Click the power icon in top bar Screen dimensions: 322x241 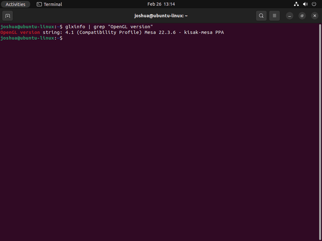coord(314,4)
